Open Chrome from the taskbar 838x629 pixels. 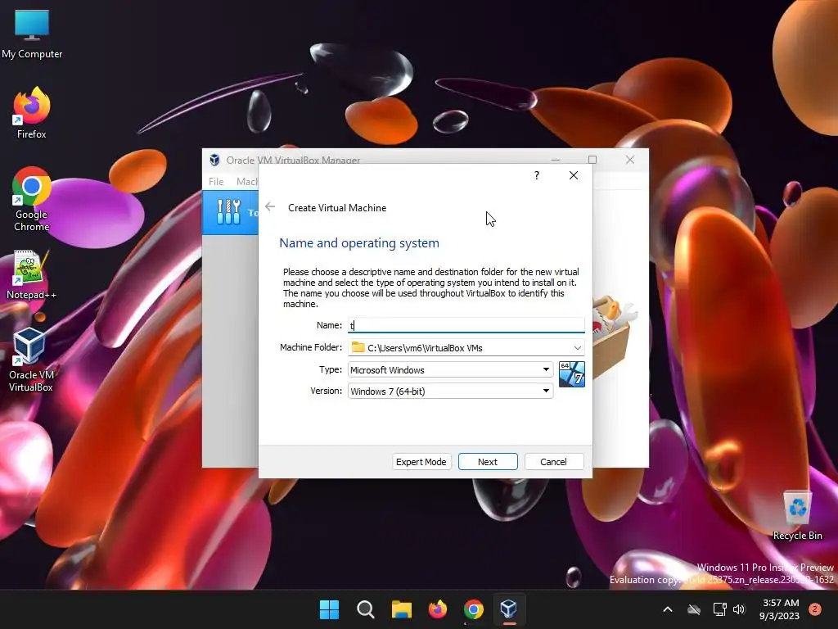(x=474, y=609)
